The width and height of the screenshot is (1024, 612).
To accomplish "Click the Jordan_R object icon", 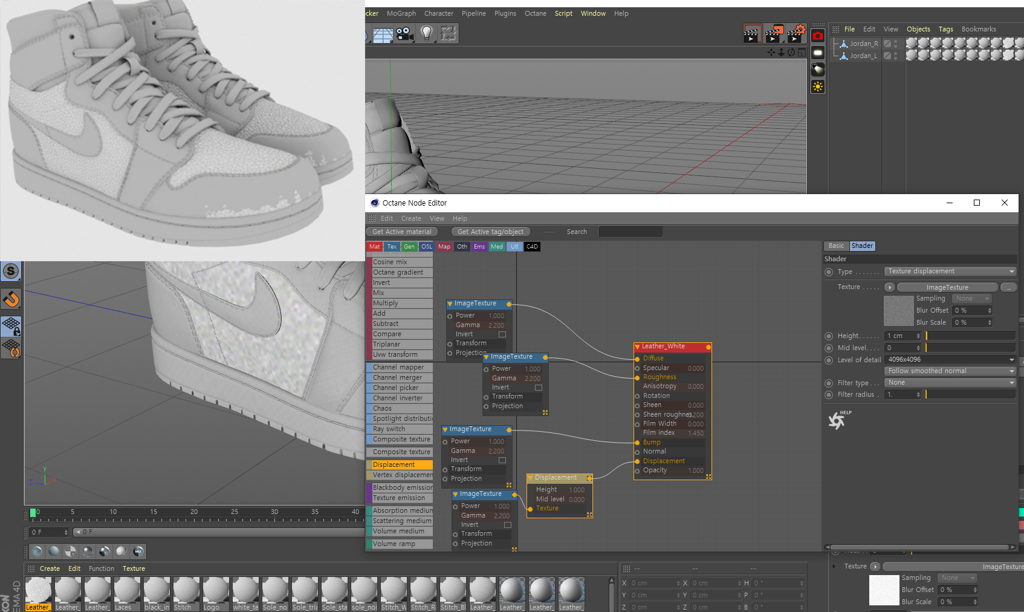I will coord(844,44).
